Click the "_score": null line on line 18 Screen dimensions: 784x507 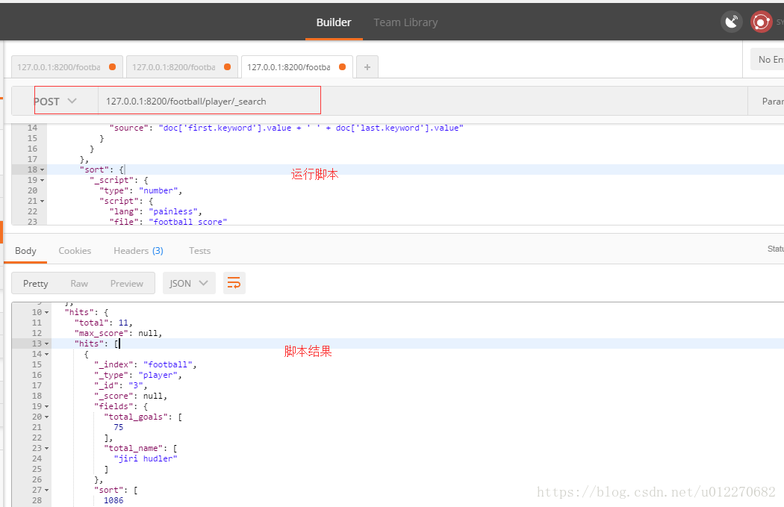(x=131, y=396)
